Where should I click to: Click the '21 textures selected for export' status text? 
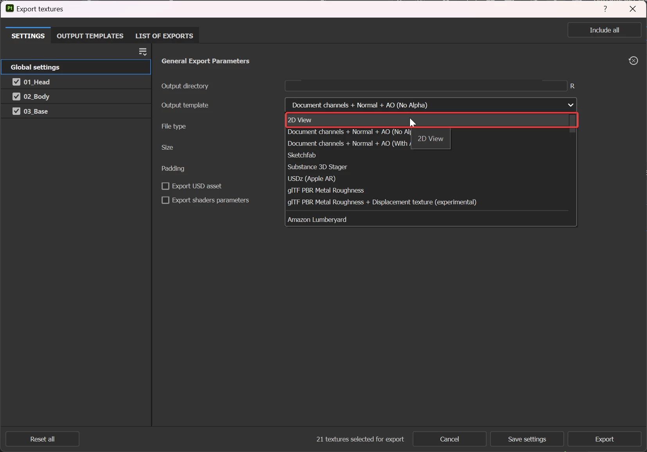pyautogui.click(x=360, y=439)
